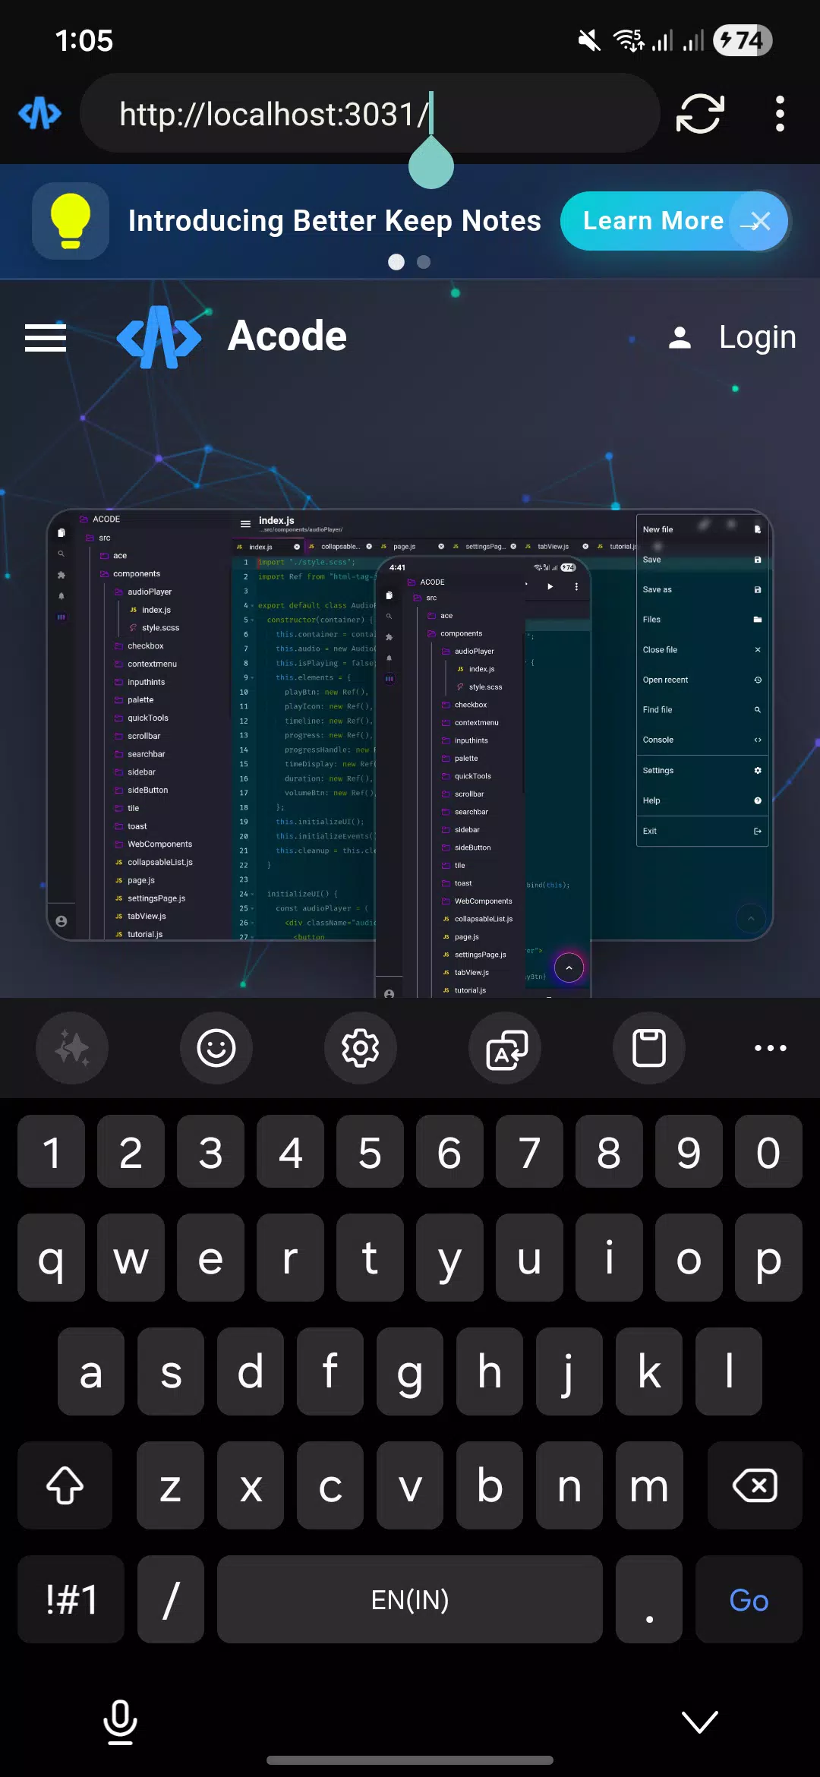Tap the backspace delete key

coord(755,1485)
